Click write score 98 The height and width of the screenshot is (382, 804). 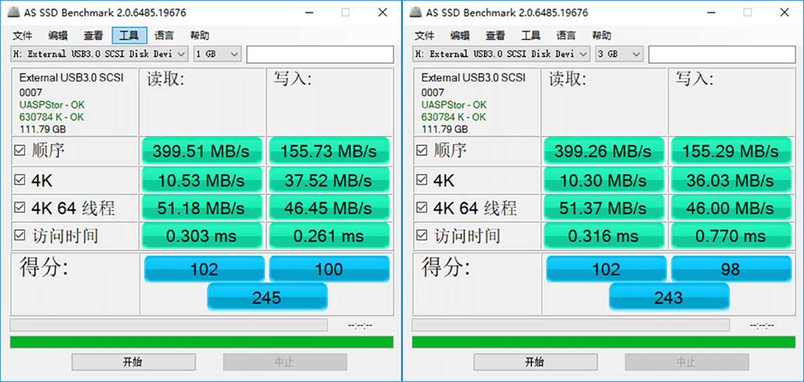731,269
